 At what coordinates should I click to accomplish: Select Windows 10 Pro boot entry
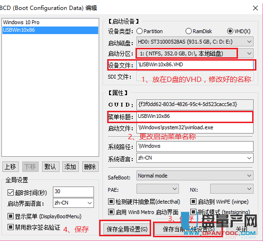(x=50, y=22)
